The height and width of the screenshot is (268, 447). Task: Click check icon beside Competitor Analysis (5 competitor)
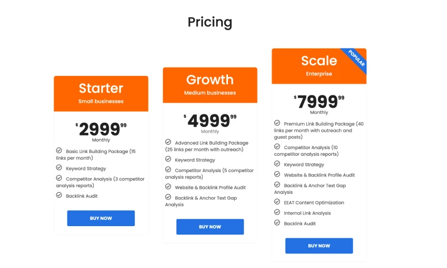pos(168,170)
